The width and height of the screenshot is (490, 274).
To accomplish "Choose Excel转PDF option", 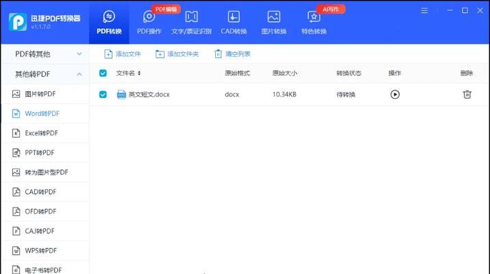I will point(45,133).
